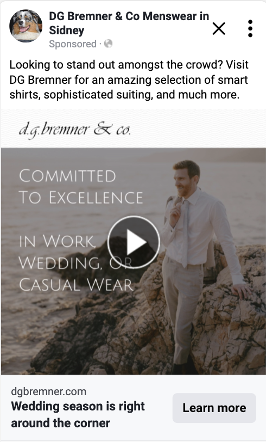Screen dimensions: 266x442
Task: Click the Learn more button
Action: [x=214, y=408]
